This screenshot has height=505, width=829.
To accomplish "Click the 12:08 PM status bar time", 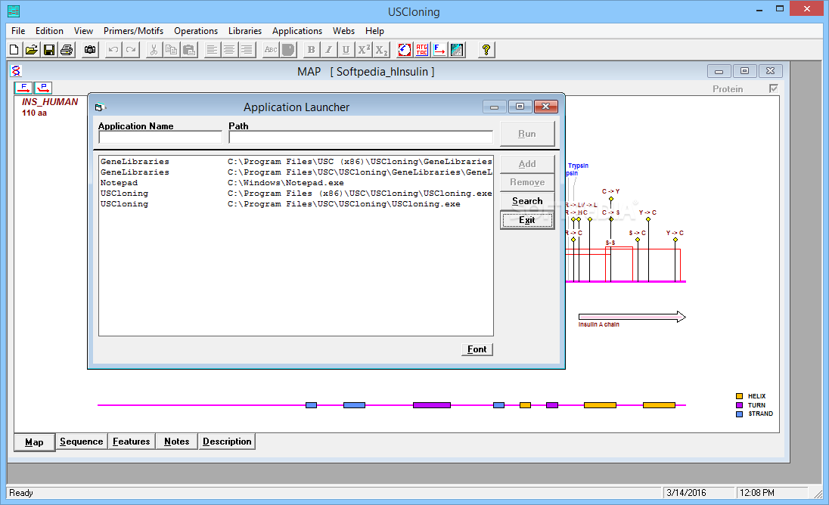I will point(757,493).
